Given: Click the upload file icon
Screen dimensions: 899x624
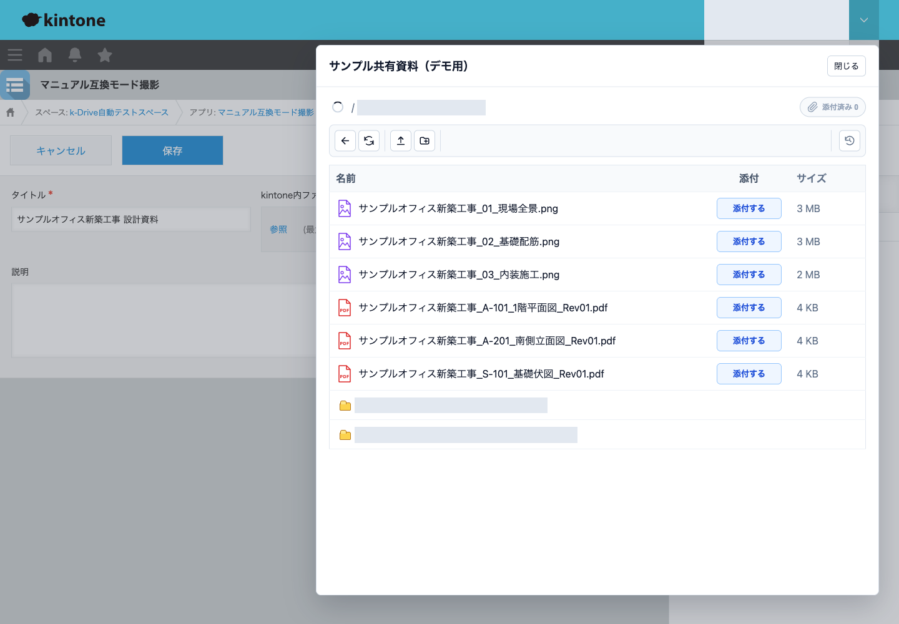Looking at the screenshot, I should [401, 141].
